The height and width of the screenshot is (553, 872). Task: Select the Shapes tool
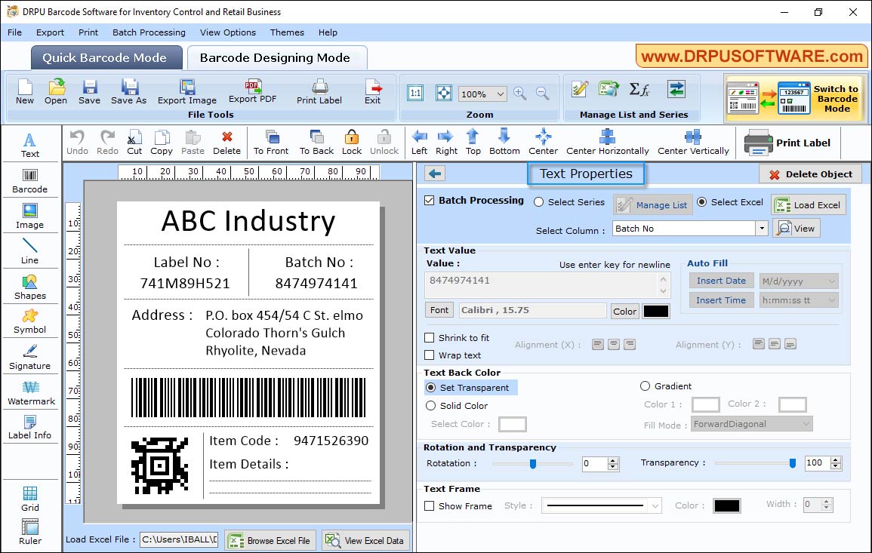pos(30,287)
